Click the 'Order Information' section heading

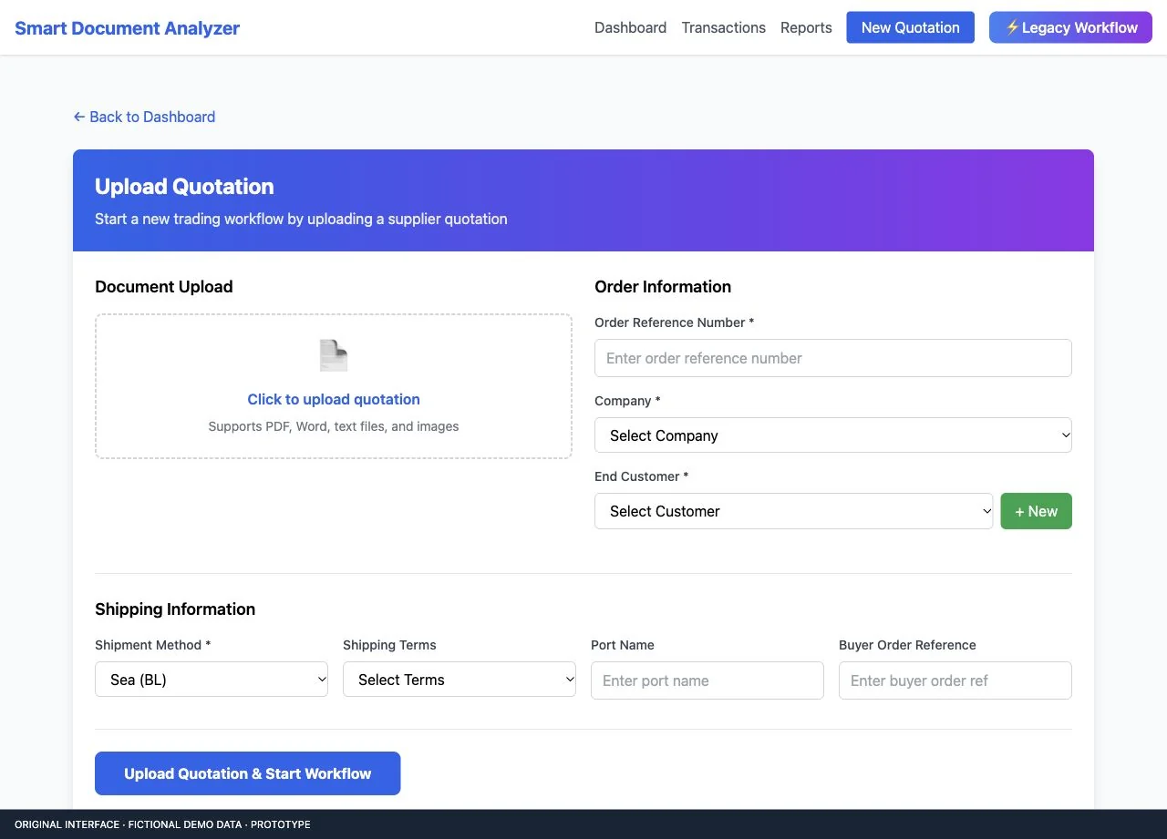pyautogui.click(x=663, y=287)
